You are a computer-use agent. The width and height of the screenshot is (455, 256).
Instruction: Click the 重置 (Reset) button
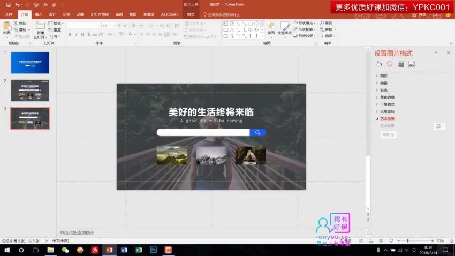(x=388, y=135)
